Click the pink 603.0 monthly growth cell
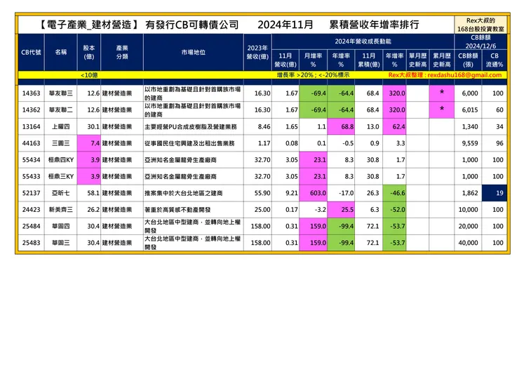Image resolution: width=519 pixels, height=367 pixels. pos(313,193)
